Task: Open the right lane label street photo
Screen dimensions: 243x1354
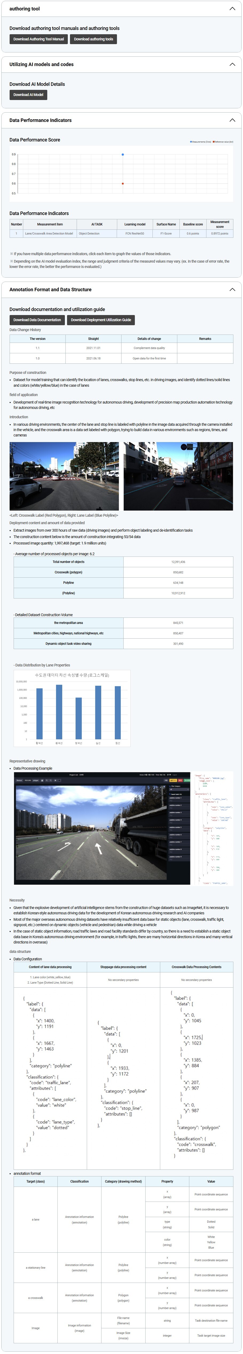Action: tap(178, 476)
